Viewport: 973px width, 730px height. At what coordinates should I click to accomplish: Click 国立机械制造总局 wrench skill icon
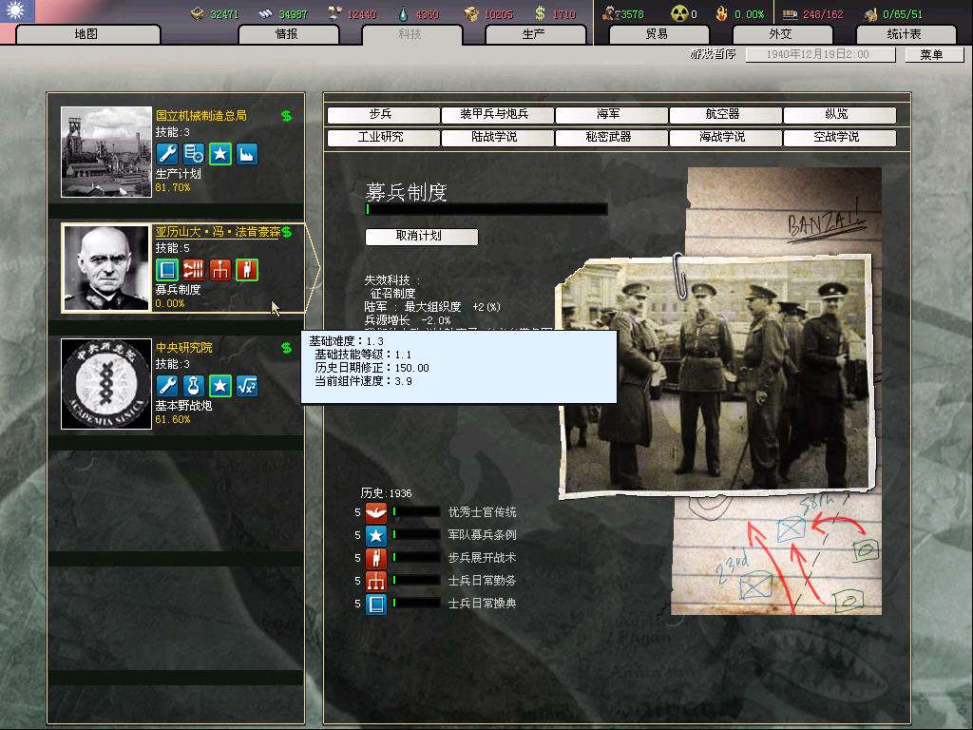tap(167, 154)
